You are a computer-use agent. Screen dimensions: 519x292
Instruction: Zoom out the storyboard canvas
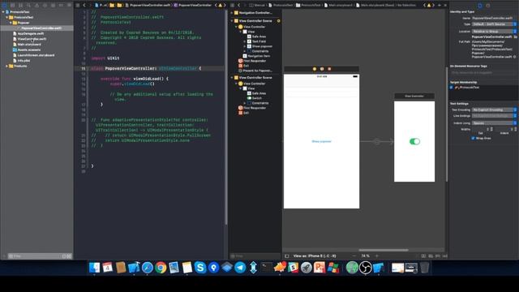click(354, 256)
